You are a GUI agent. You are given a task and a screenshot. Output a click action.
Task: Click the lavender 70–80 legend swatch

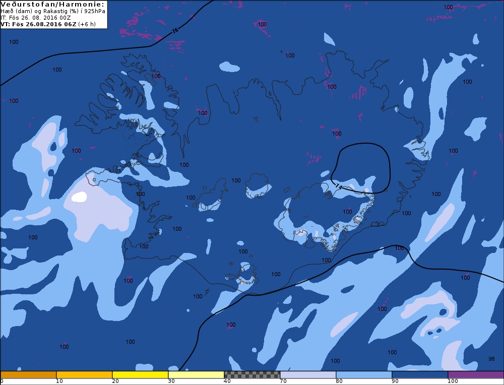click(308, 375)
